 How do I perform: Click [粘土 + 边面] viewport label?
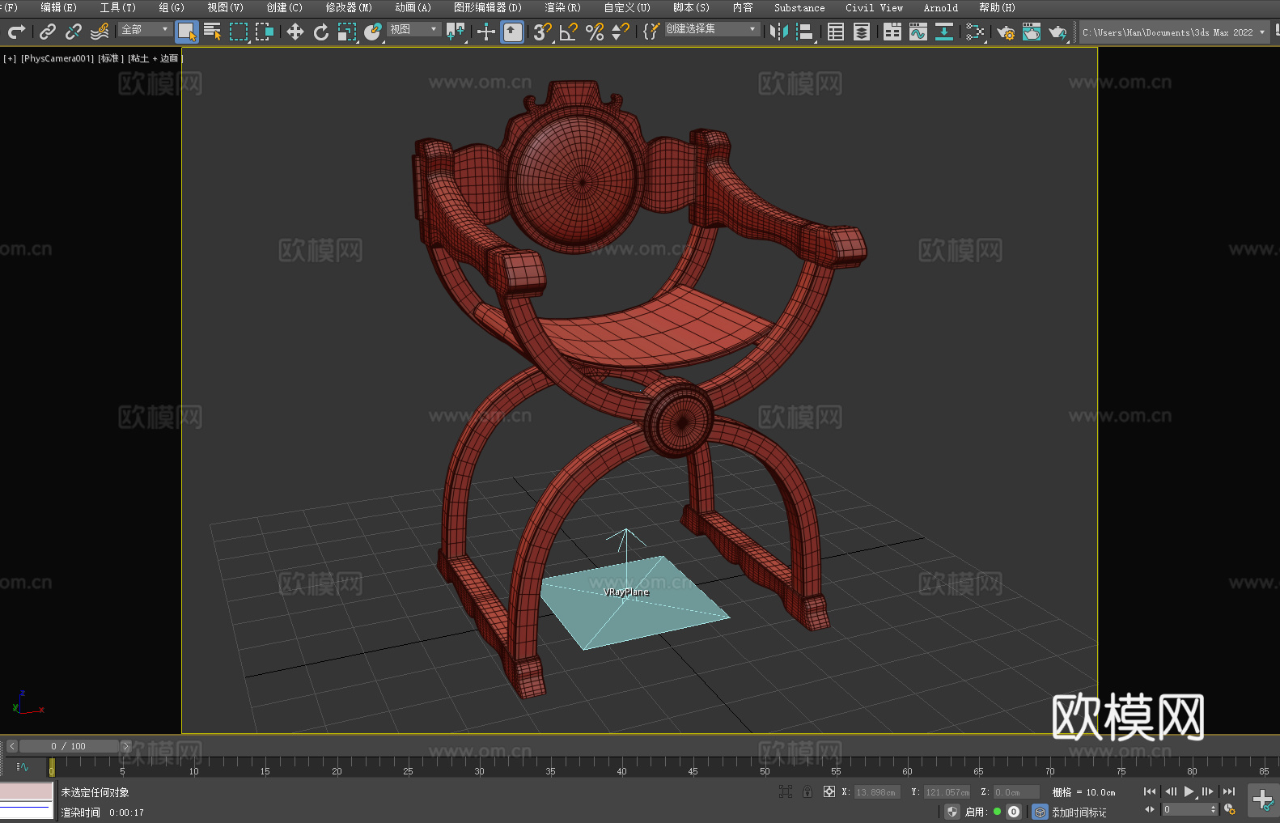pos(154,58)
